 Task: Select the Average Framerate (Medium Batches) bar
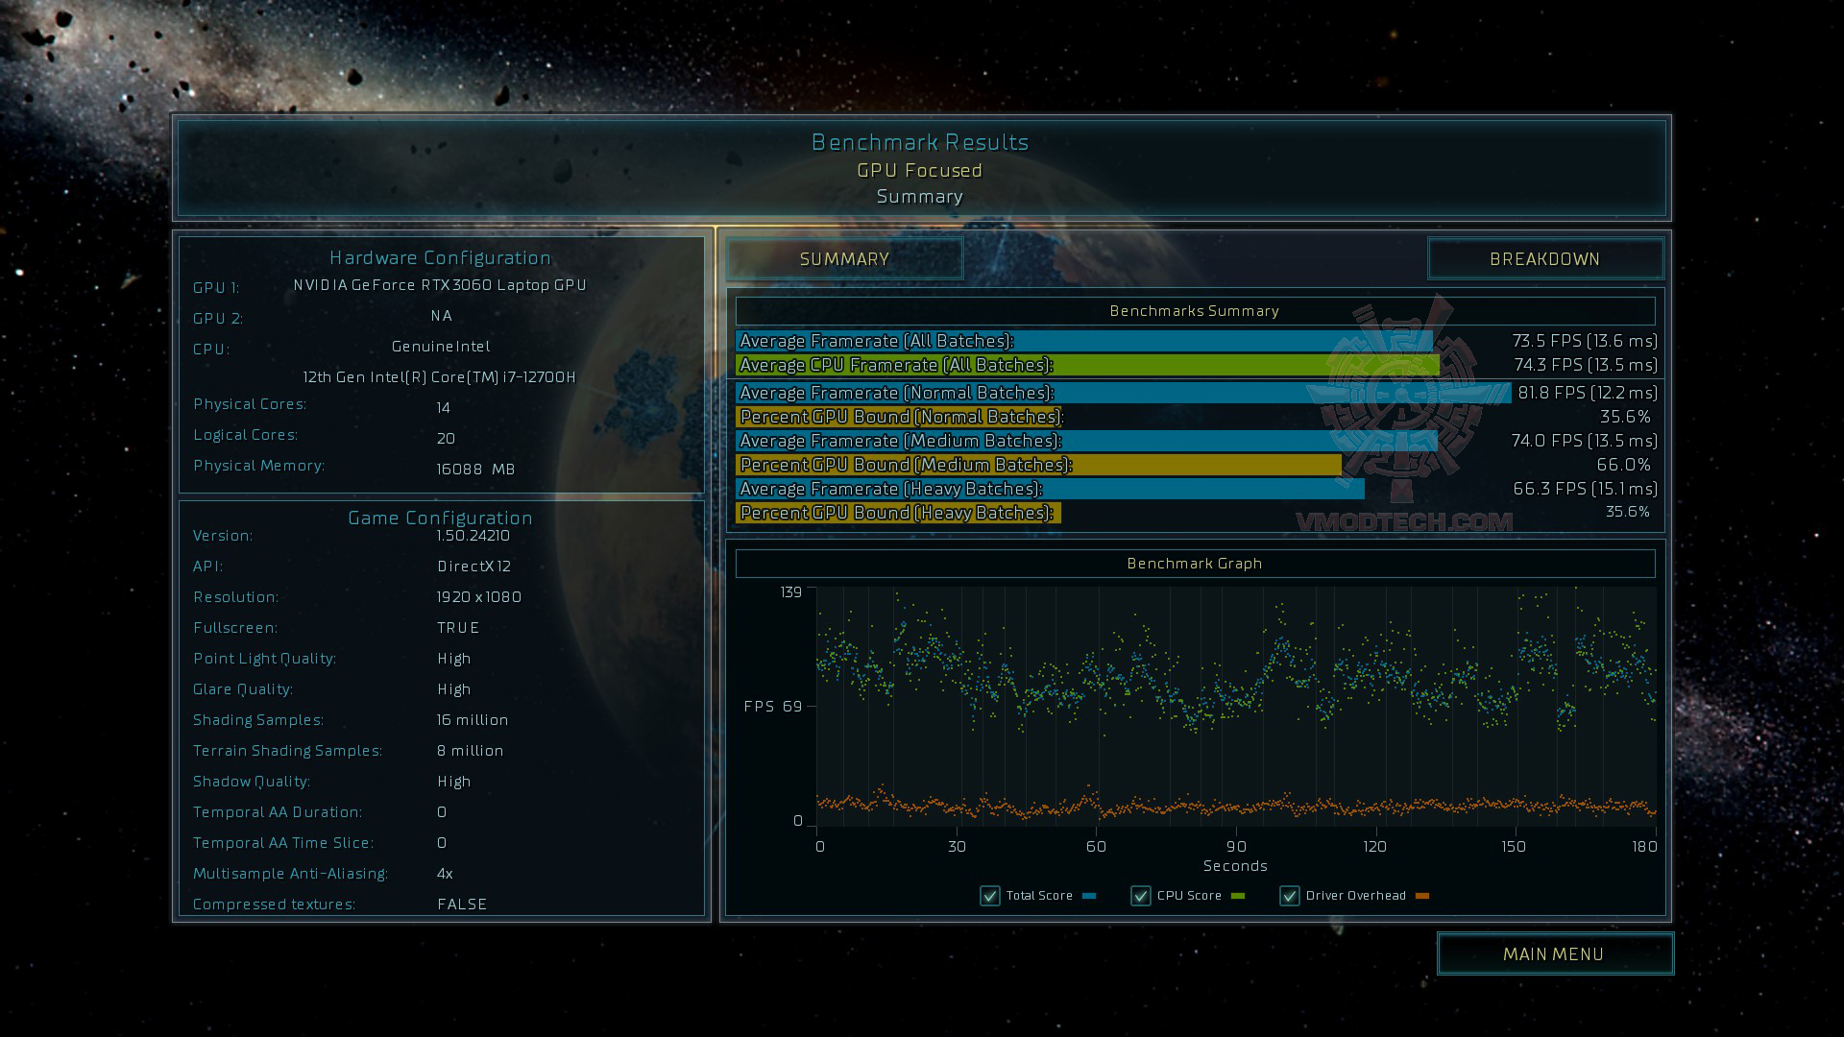click(x=1086, y=441)
